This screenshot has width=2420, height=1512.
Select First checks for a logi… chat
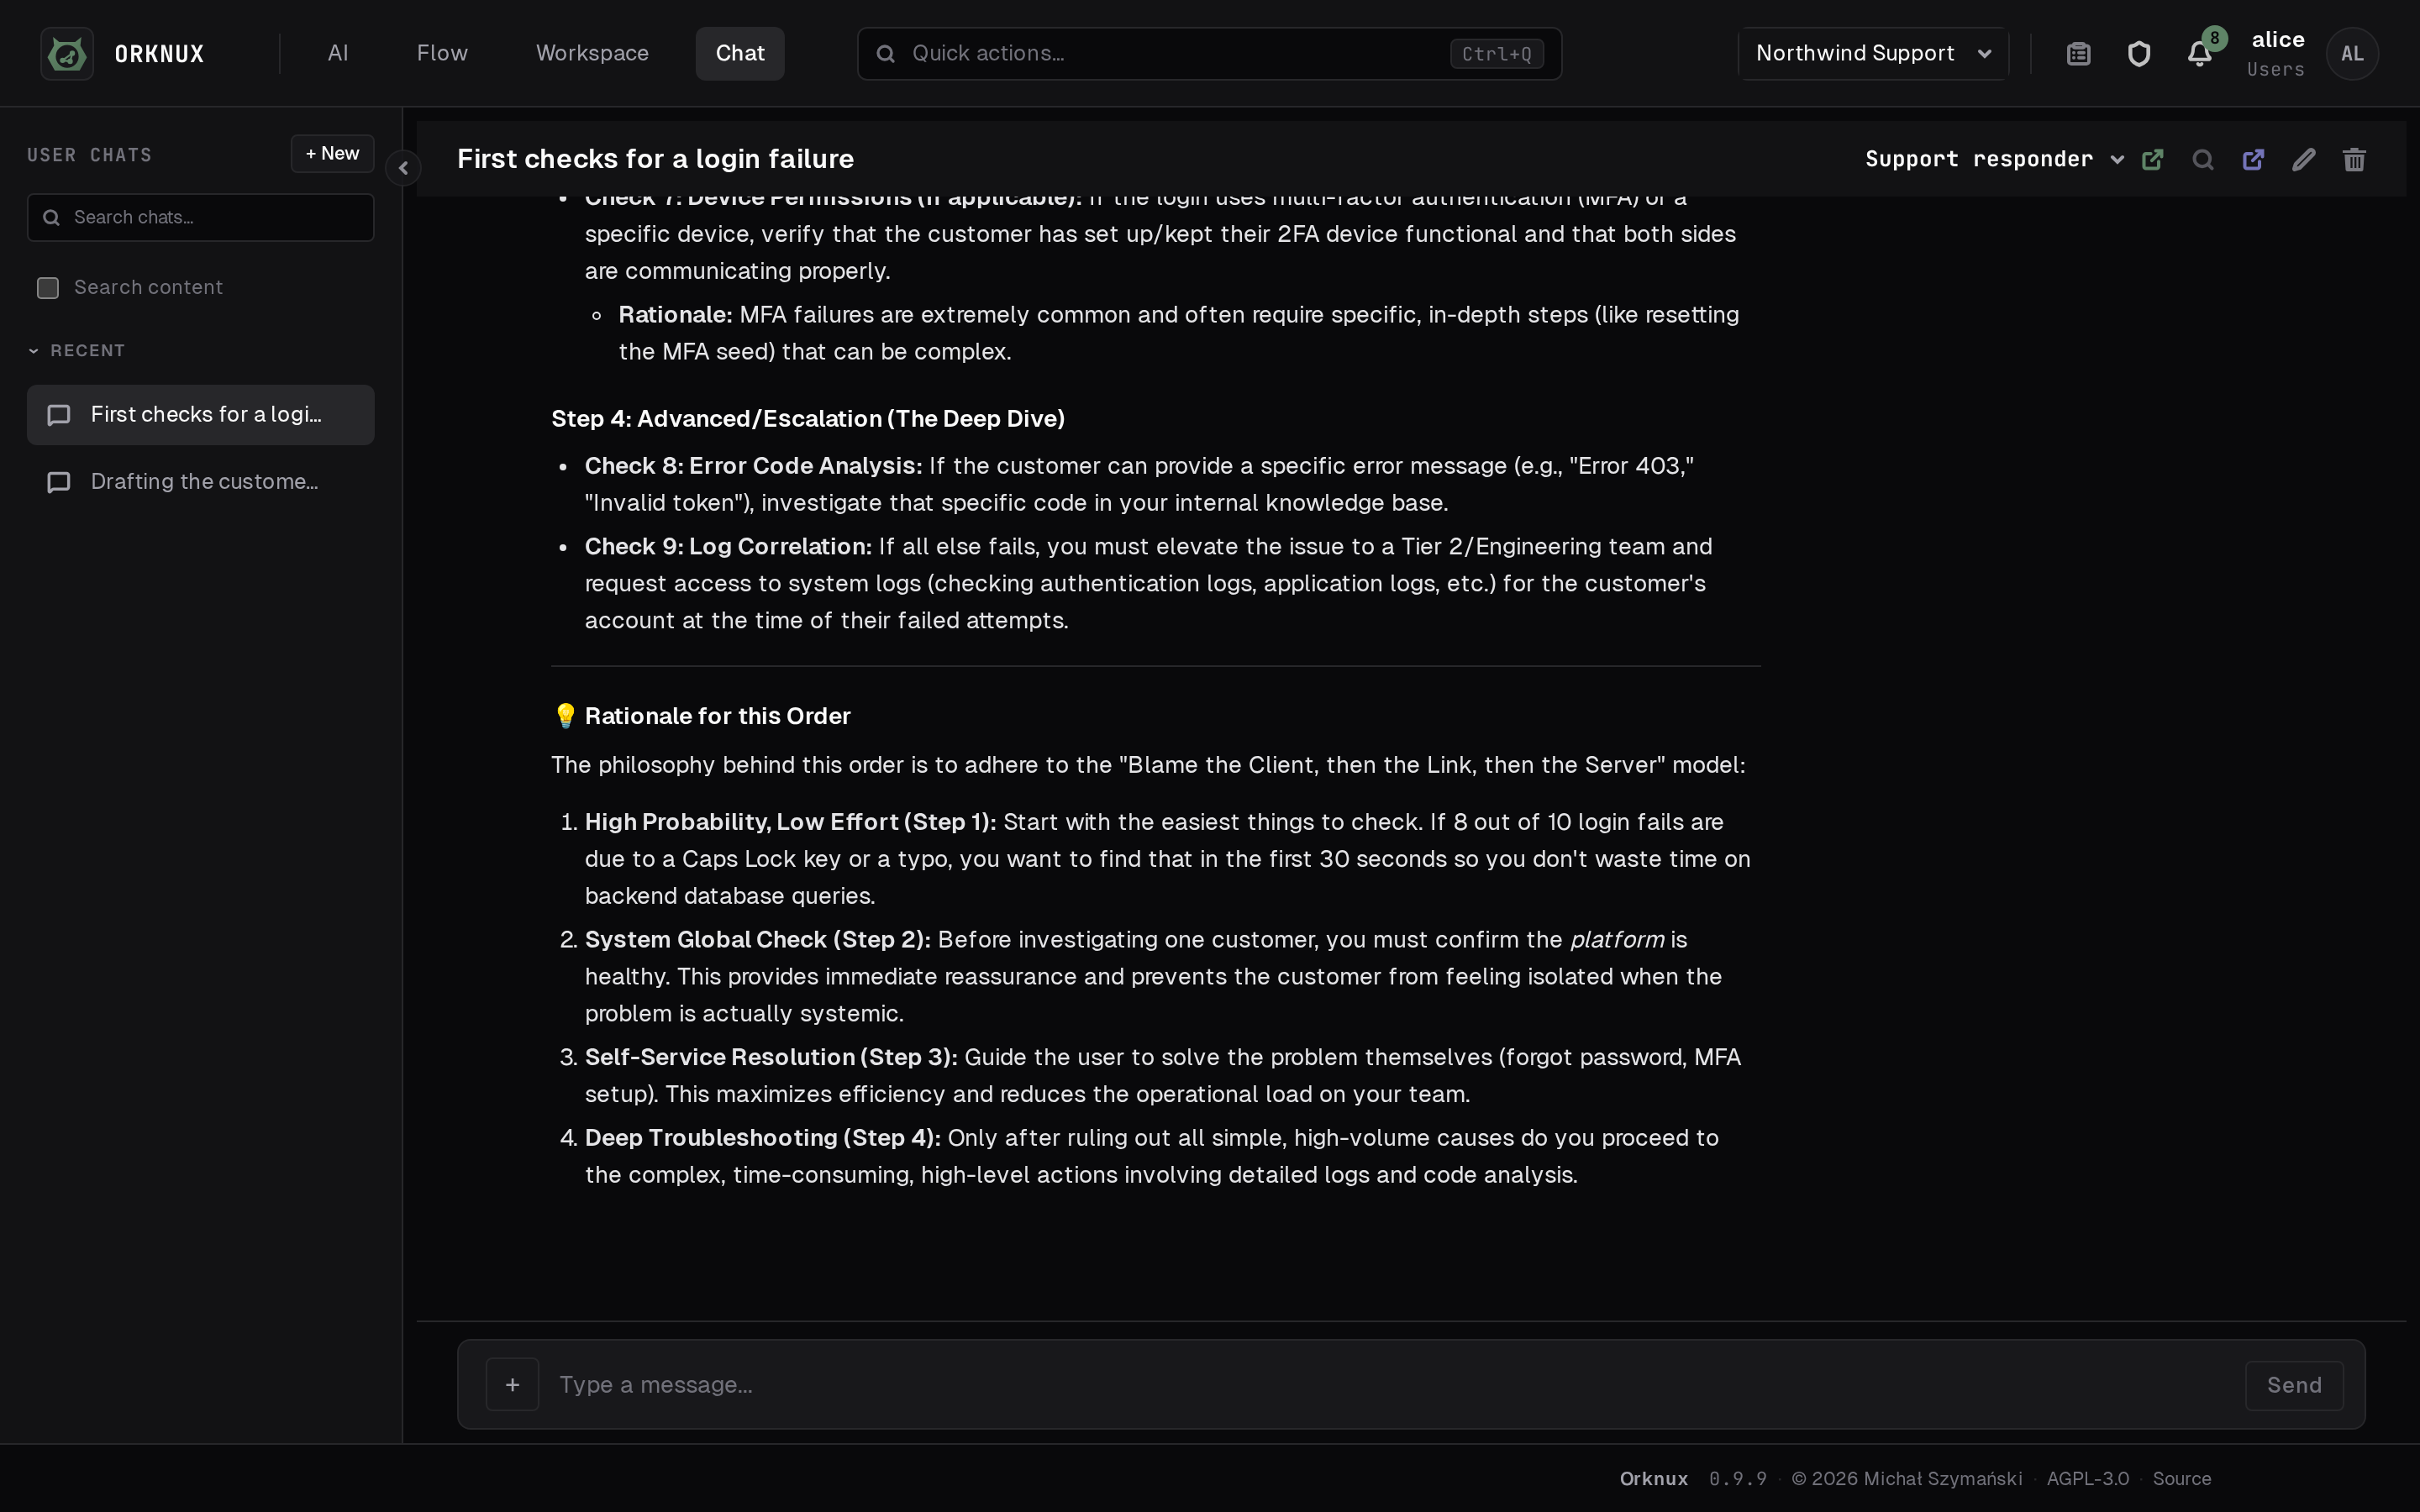[x=201, y=415]
